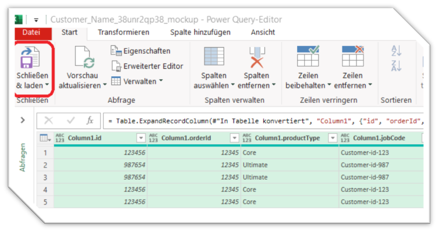The height and width of the screenshot is (232, 438).
Task: Sort descending with Z-A icon
Action: (x=397, y=66)
